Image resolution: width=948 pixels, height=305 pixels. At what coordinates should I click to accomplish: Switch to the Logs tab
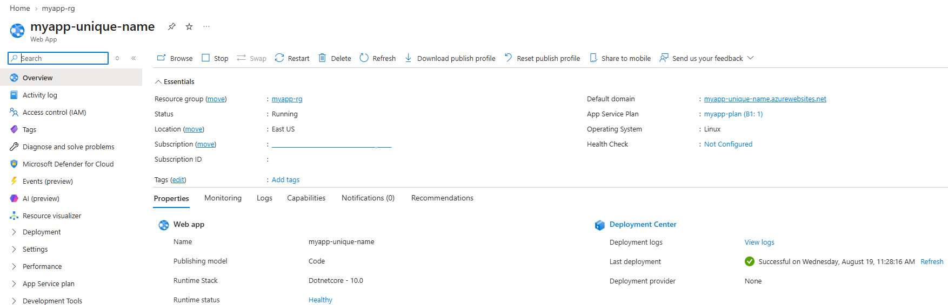264,198
